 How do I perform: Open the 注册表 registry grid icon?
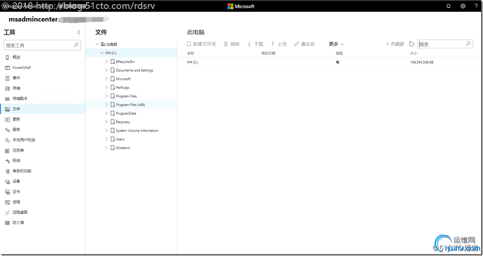click(x=8, y=151)
